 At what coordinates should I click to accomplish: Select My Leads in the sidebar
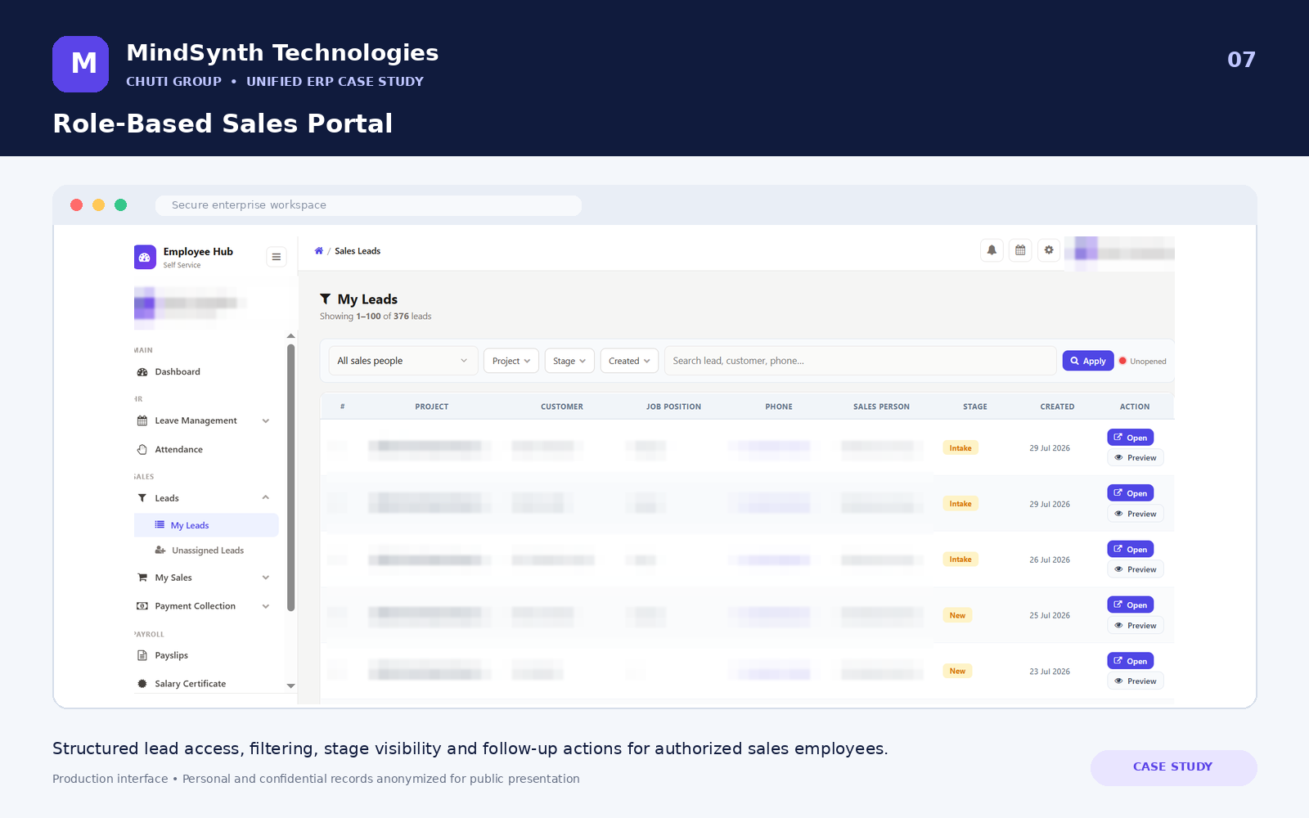pos(206,525)
